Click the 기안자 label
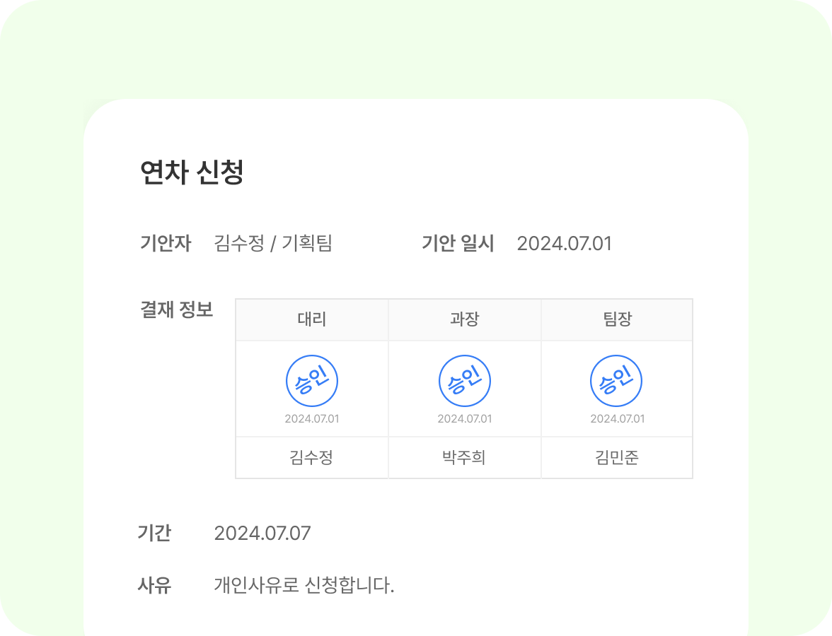Viewport: 832px width, 636px height. (166, 244)
